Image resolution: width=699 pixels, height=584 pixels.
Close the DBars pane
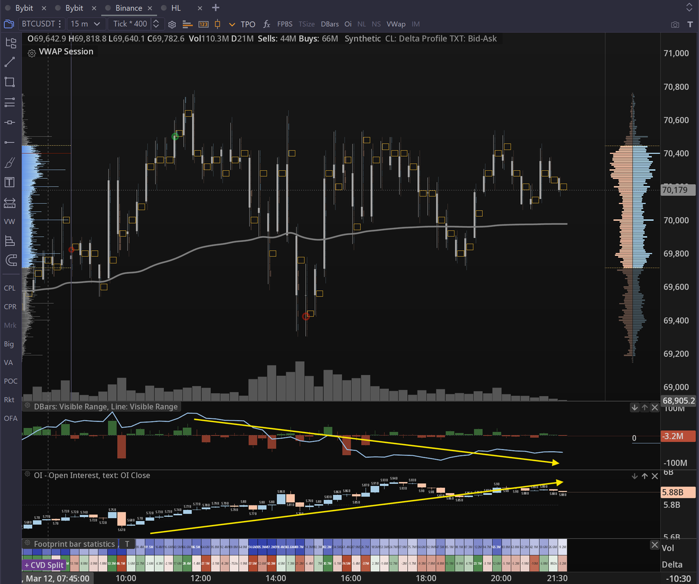(655, 407)
